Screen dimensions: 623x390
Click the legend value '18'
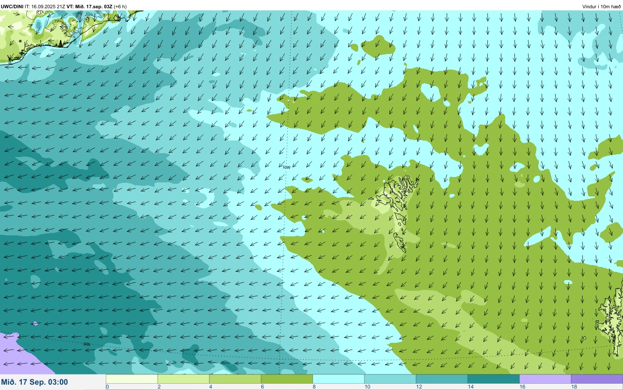tap(573, 387)
